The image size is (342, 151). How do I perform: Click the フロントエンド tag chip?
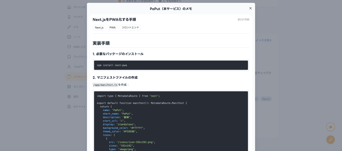coord(130,28)
